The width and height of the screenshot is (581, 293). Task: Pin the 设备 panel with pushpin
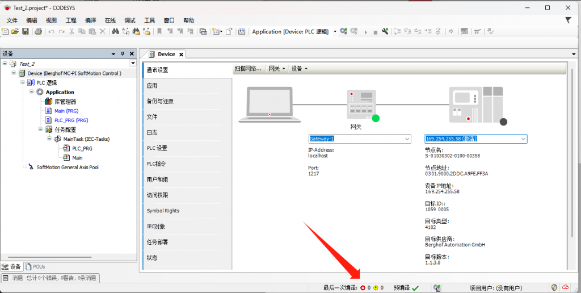pyautogui.click(x=123, y=53)
